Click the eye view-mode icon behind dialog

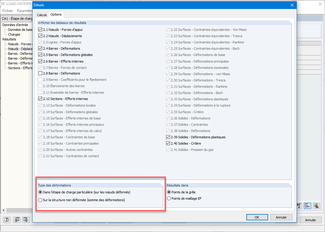(299, 206)
